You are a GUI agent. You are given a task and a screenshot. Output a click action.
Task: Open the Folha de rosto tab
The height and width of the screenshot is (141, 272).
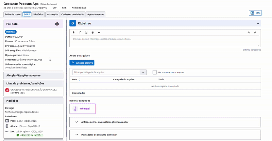coord(13,14)
